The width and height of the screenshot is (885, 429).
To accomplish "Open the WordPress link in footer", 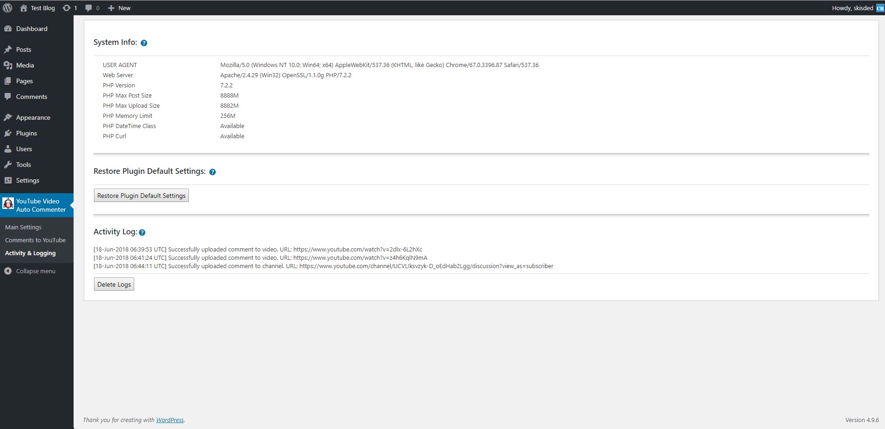I will (170, 420).
